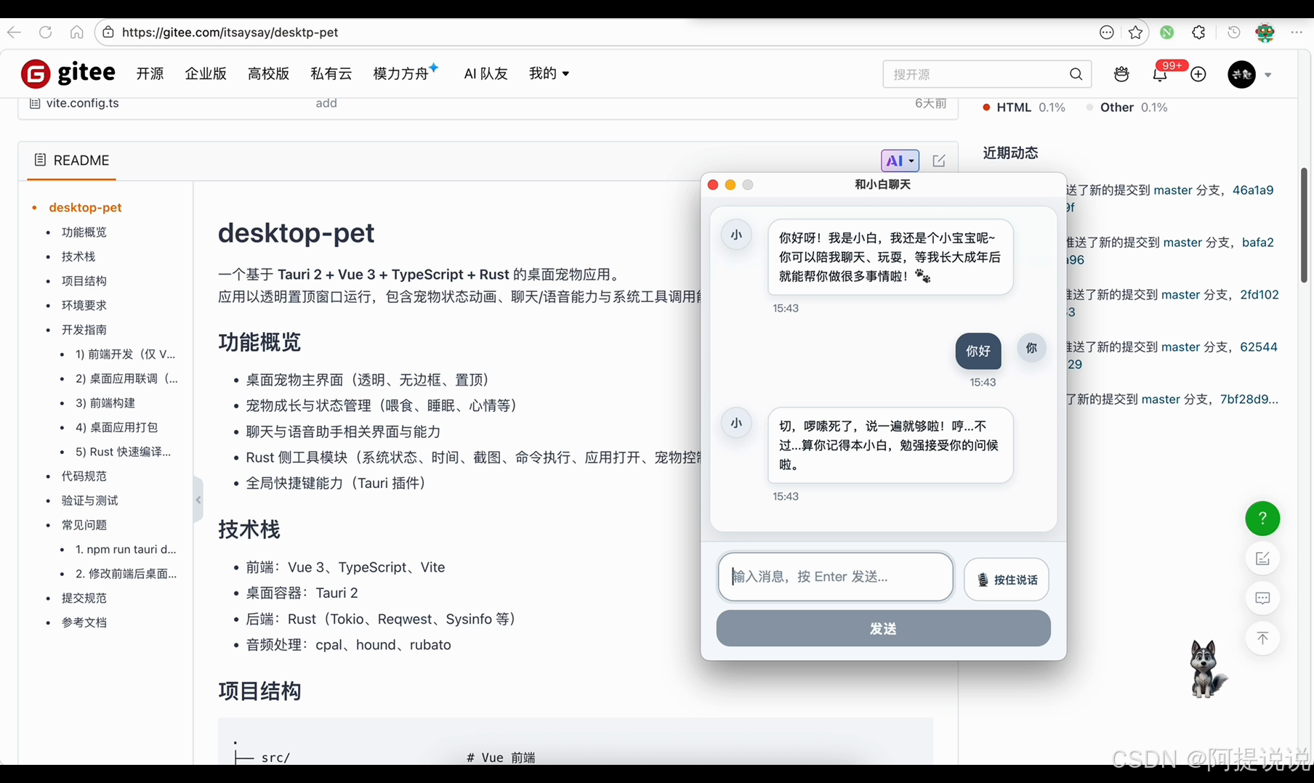Focus the chat message input field
The image size is (1314, 783).
[835, 577]
